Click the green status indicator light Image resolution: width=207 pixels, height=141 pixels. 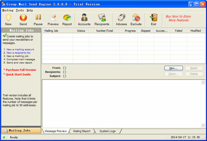coord(4,137)
